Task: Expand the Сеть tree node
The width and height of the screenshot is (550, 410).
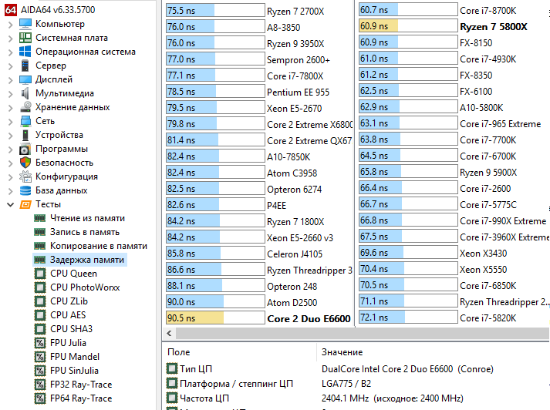Action: click(10, 121)
